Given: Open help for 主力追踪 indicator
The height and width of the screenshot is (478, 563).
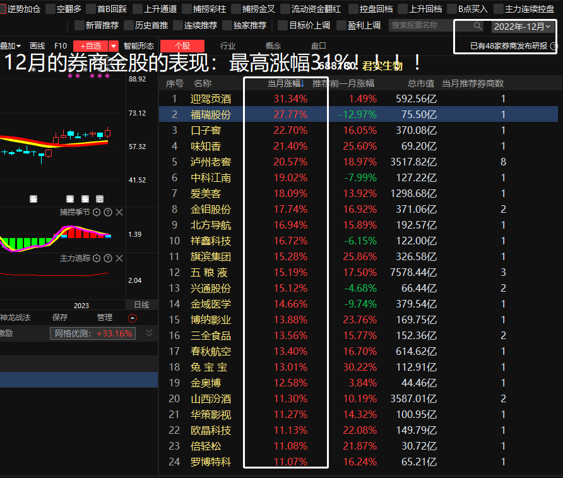Looking at the screenshot, I should pyautogui.click(x=108, y=258).
